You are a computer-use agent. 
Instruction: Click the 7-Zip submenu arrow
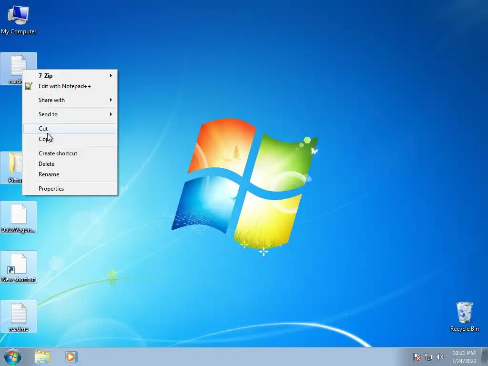111,76
